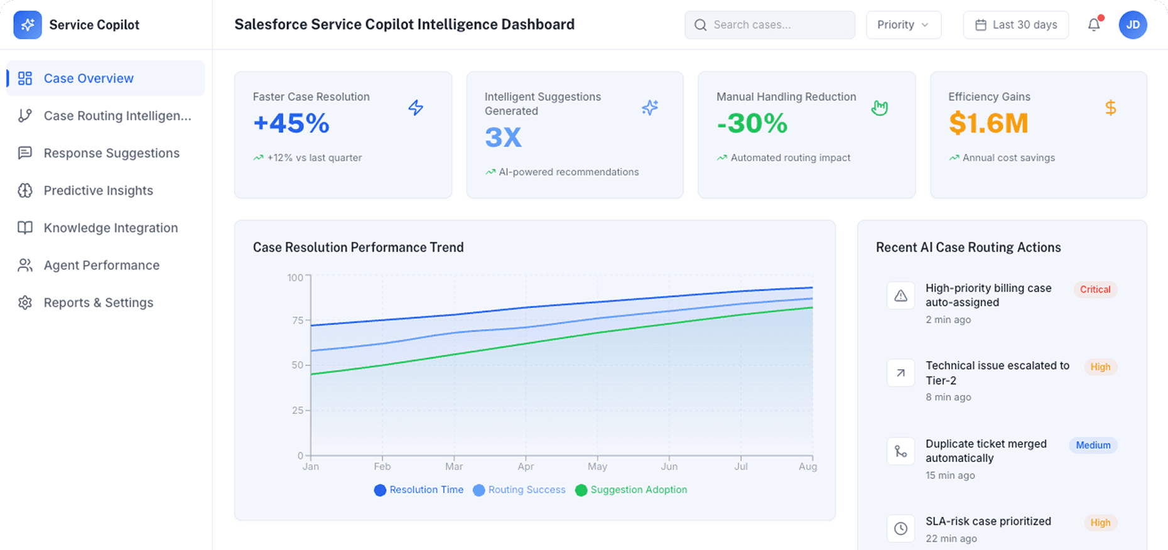Open the Last 30 days date range selector
Viewport: 1168px width, 550px height.
tap(1015, 24)
